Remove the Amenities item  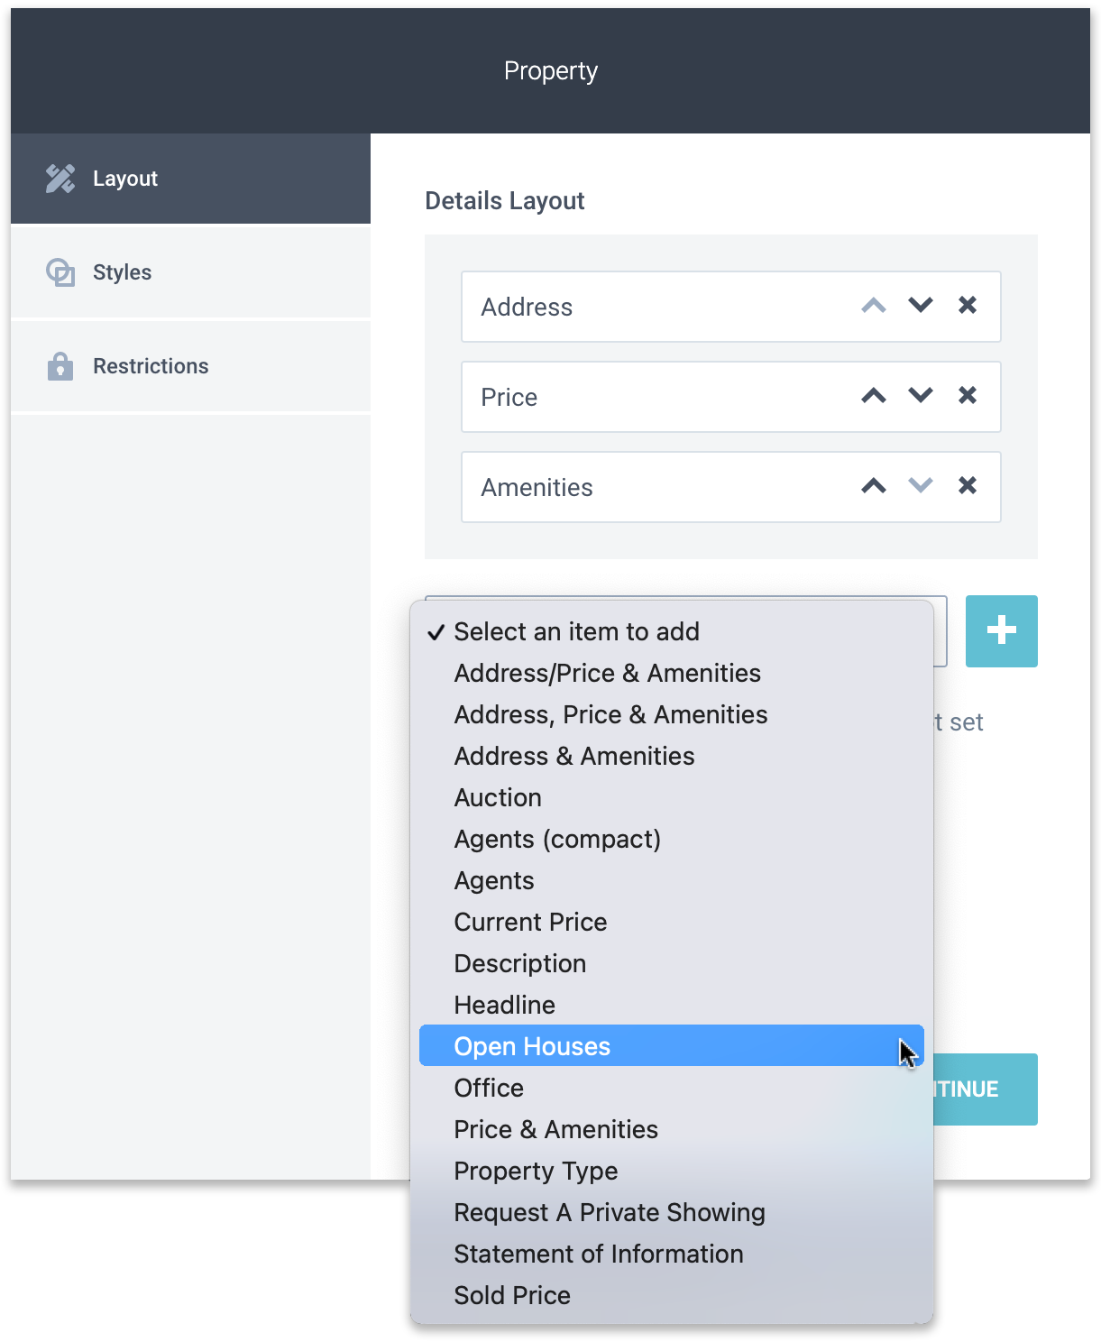(968, 486)
